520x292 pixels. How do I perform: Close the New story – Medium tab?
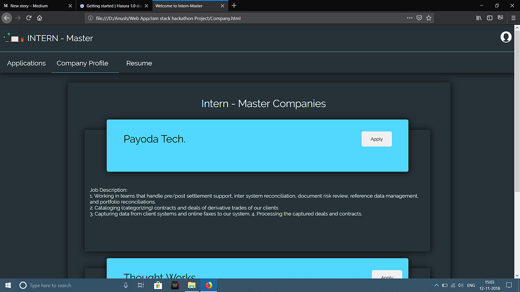[70, 6]
